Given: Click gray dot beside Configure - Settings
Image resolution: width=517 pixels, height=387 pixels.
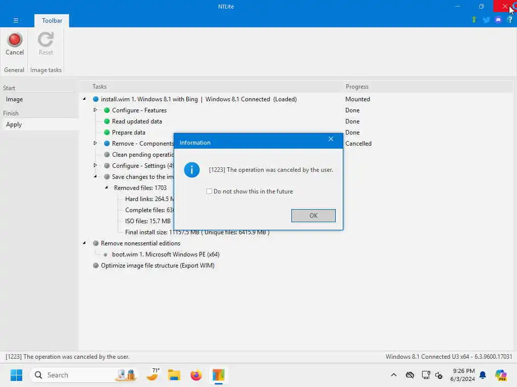Looking at the screenshot, I should click(107, 165).
